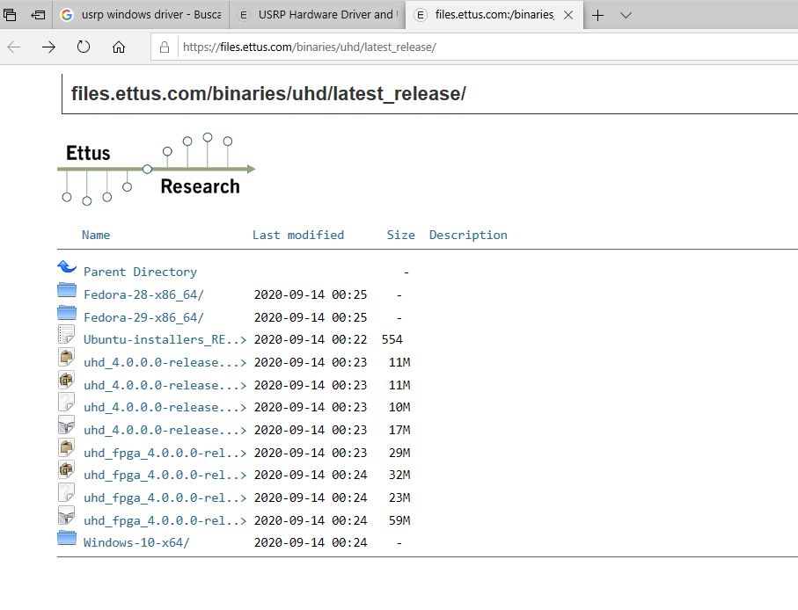Sort the listing by Description

point(468,235)
